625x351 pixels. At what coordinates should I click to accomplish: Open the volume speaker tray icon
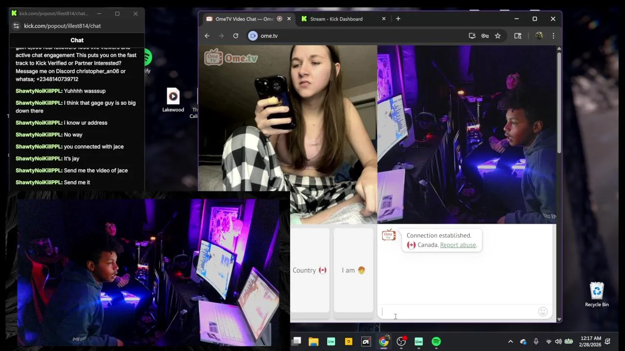559,342
